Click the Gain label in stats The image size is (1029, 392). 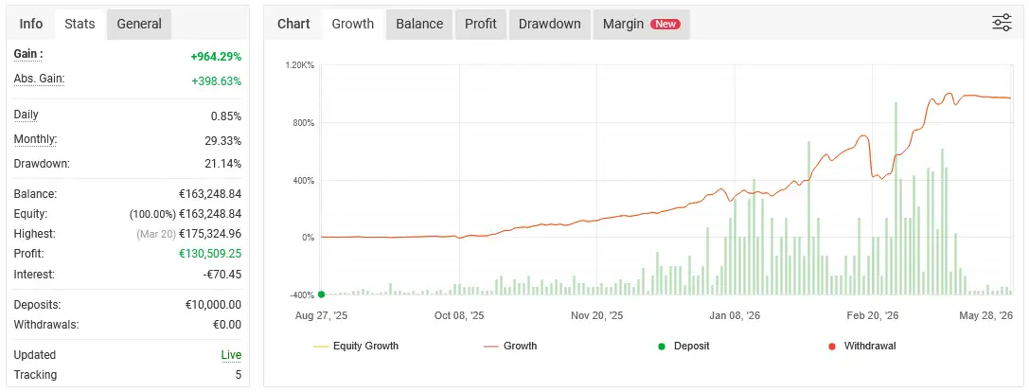[28, 54]
